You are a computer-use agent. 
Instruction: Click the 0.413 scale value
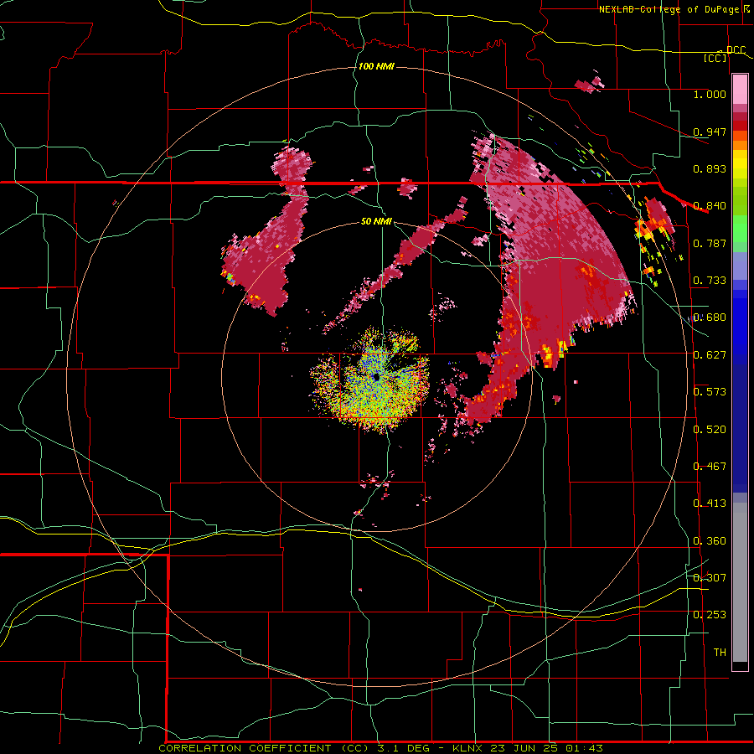710,504
